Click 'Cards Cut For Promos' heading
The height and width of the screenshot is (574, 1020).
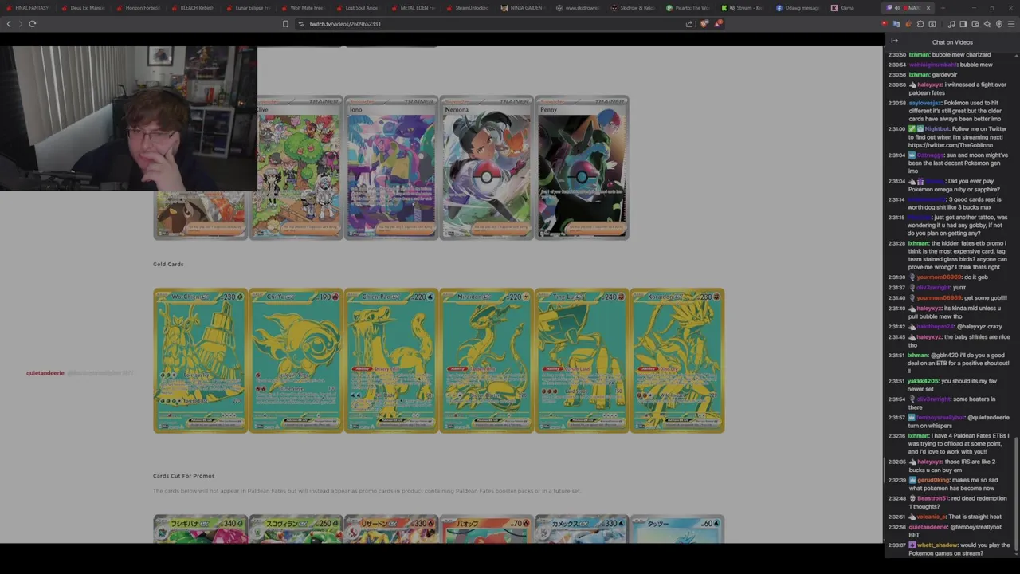[183, 476]
